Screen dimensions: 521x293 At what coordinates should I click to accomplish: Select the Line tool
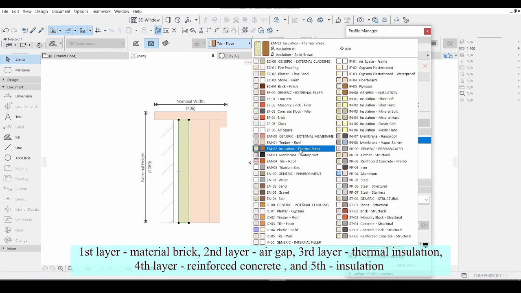coord(20,148)
